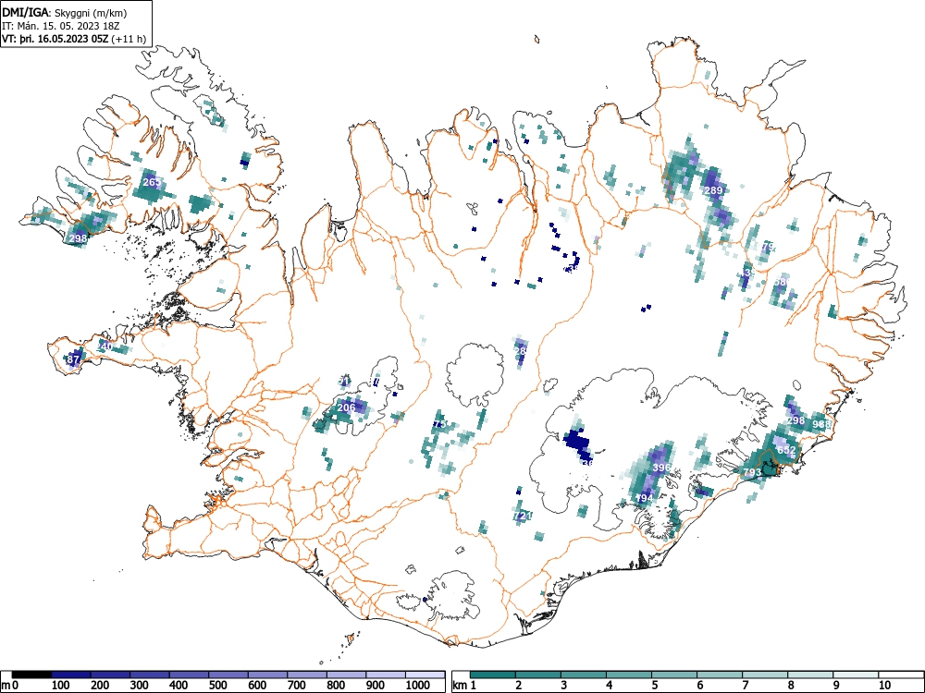Click the 'km 1' legend start label

(x=464, y=686)
